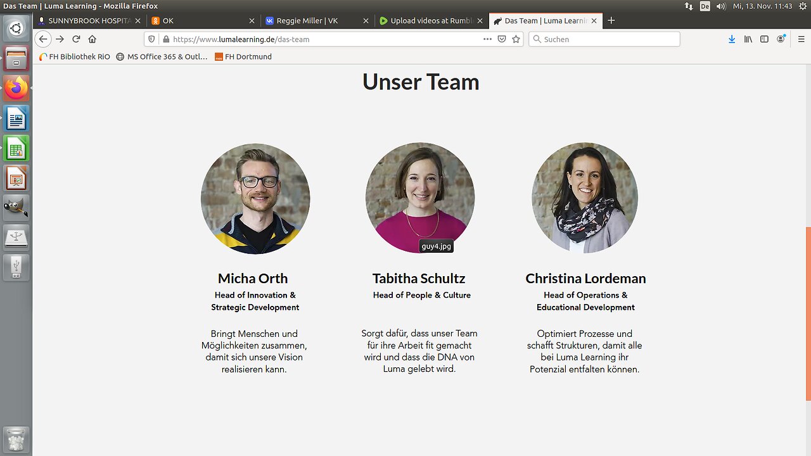The image size is (811, 456).
Task: Click the Firefox icon in the launcher
Action: pos(16,88)
